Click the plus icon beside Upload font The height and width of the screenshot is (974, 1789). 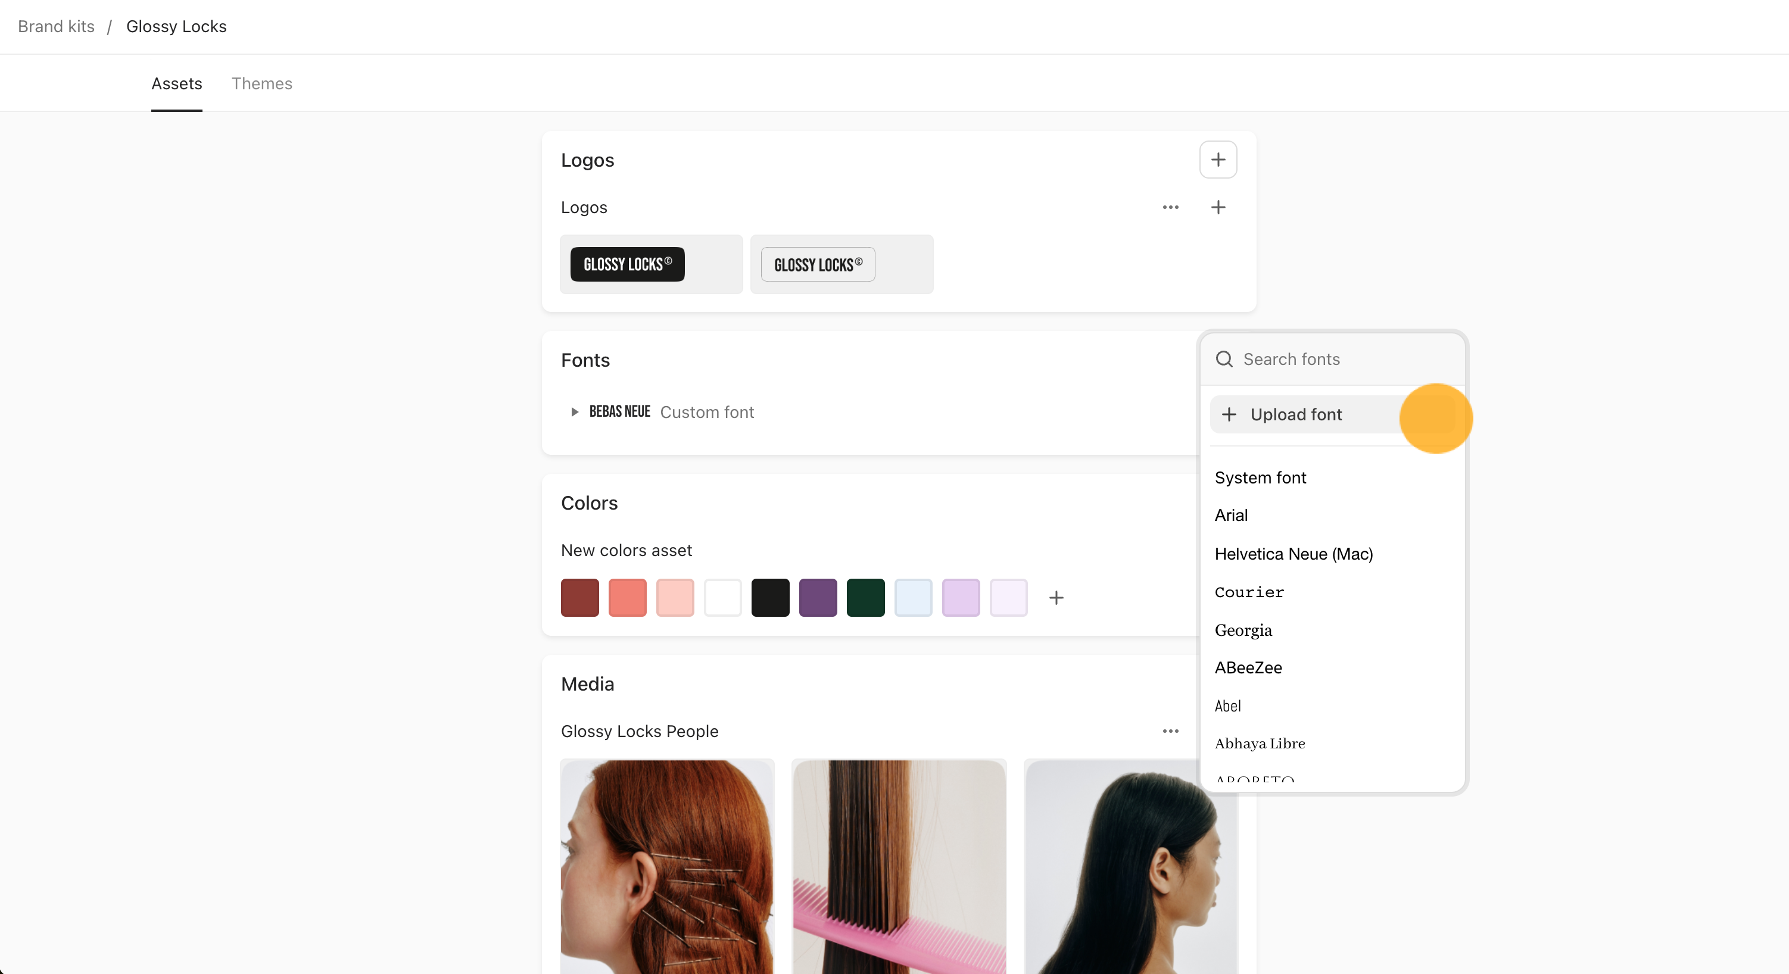point(1229,414)
